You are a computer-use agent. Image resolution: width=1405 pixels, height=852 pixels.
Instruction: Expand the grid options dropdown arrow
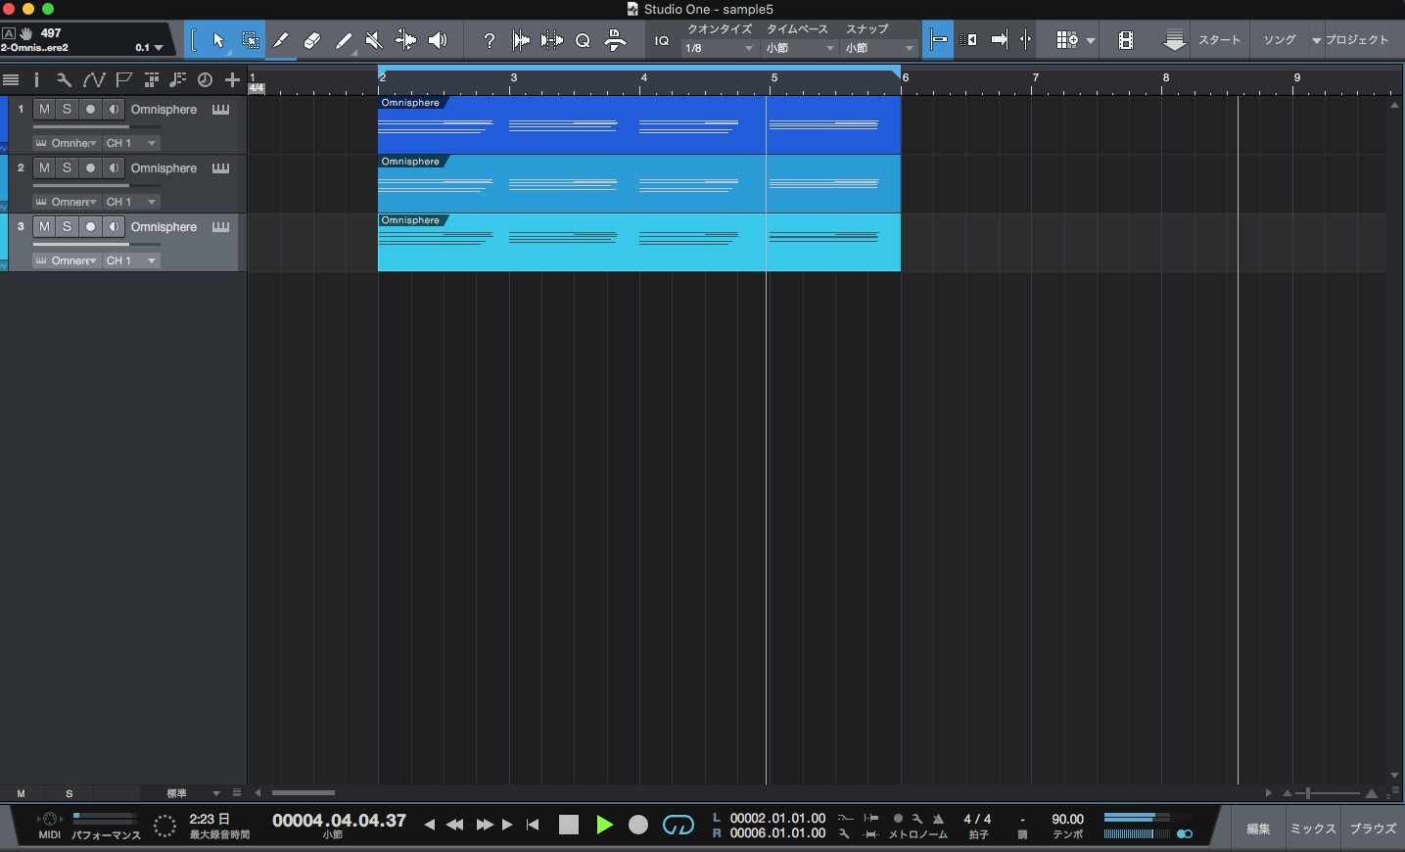1091,41
